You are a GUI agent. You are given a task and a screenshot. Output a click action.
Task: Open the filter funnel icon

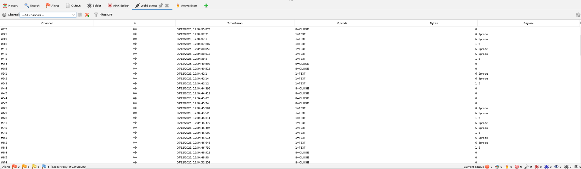click(96, 15)
